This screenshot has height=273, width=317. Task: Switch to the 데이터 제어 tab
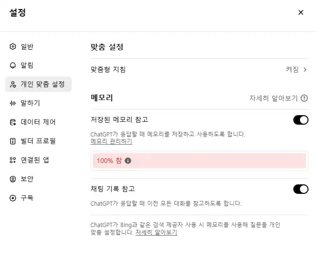point(38,122)
